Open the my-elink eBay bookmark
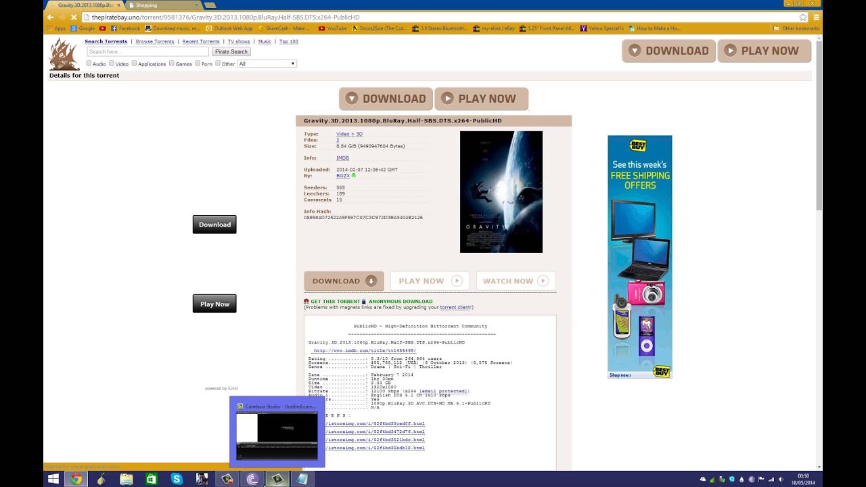The image size is (866, 487). pyautogui.click(x=494, y=28)
